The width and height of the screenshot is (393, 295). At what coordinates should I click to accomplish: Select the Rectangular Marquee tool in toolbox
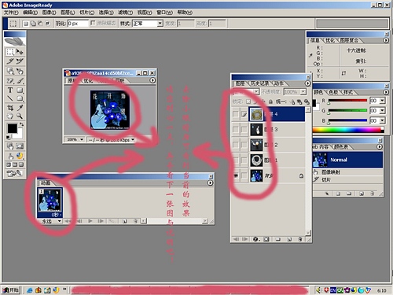(10, 52)
